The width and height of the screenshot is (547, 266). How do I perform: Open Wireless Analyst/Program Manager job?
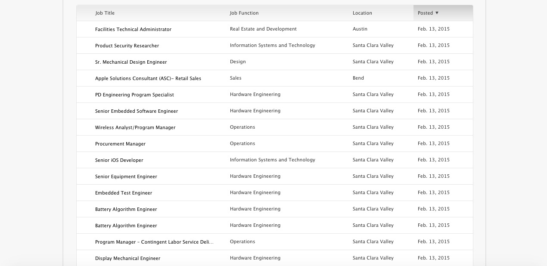point(135,127)
